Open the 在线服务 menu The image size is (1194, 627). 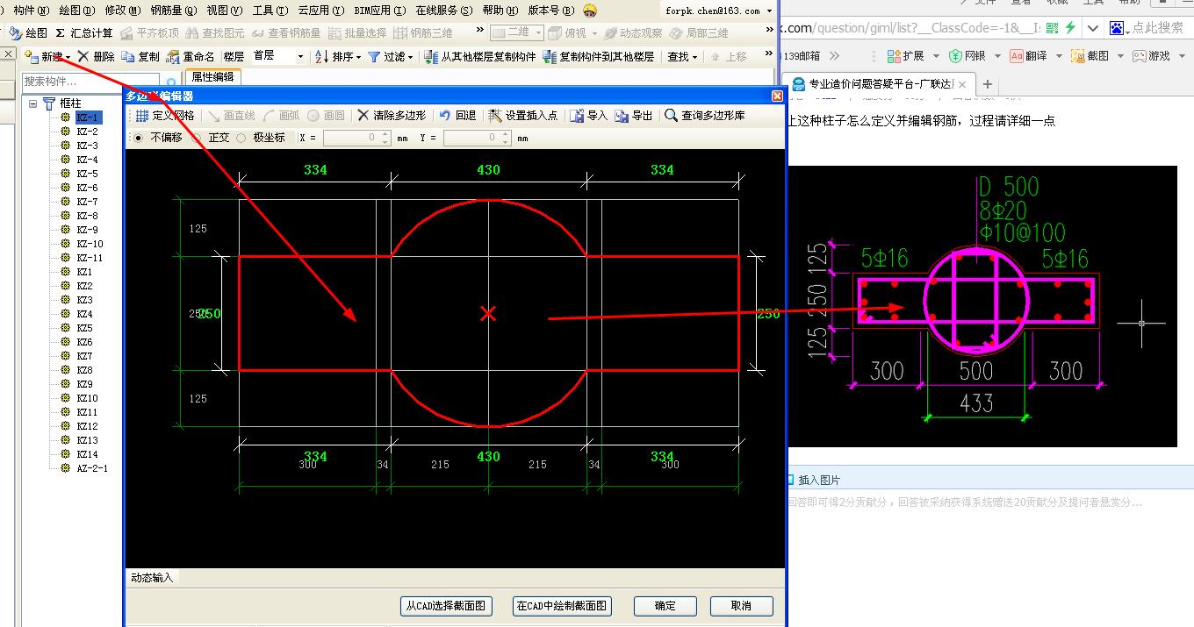[x=443, y=11]
